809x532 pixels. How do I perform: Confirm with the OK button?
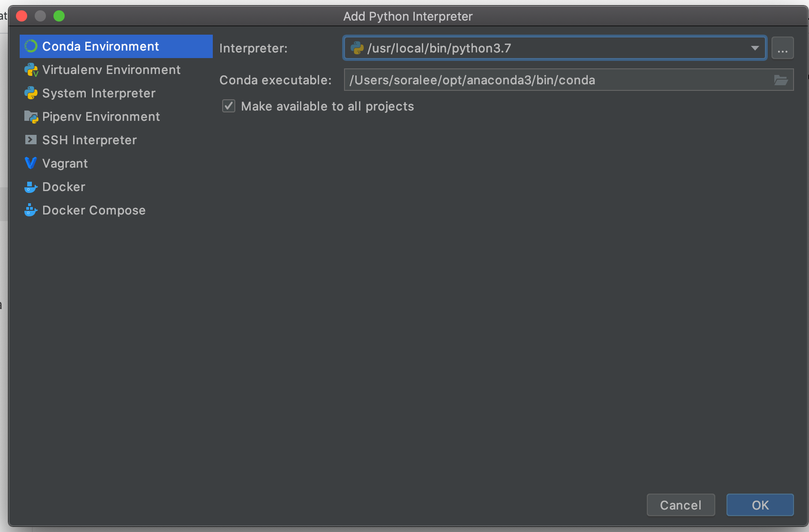(x=760, y=505)
